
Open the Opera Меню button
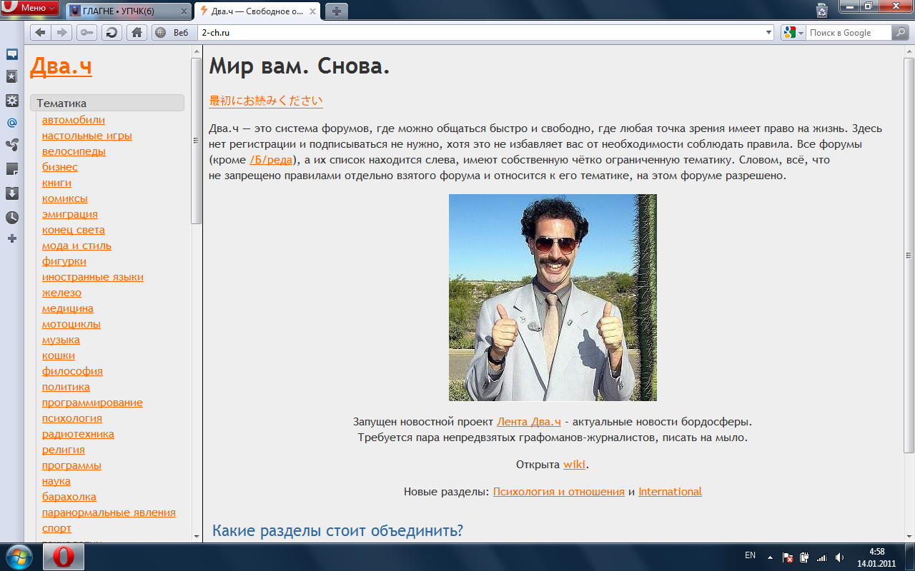coord(31,8)
